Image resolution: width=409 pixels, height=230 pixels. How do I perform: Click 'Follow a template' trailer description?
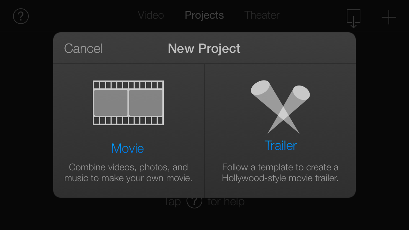click(x=280, y=172)
